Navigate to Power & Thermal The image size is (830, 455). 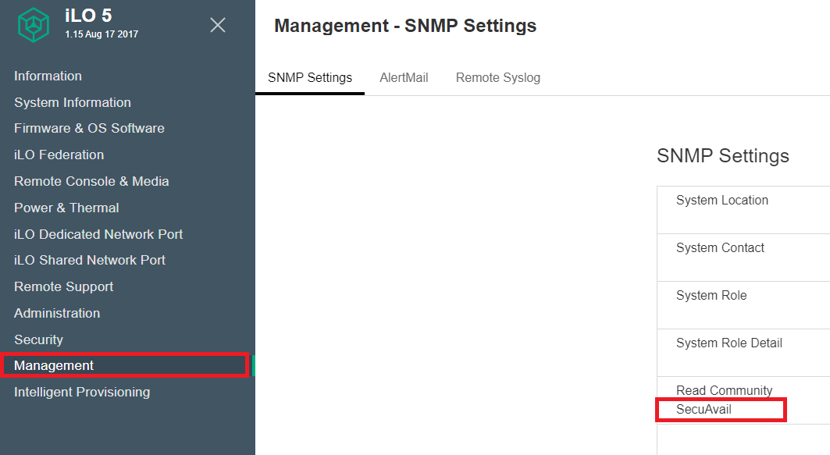(66, 208)
